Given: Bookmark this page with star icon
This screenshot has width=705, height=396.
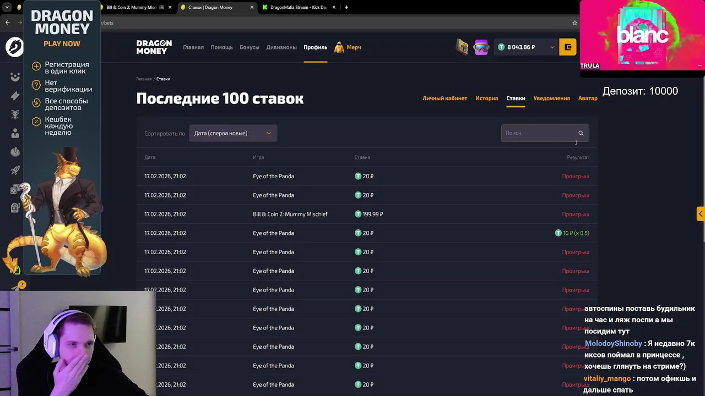Looking at the screenshot, I should 574,23.
